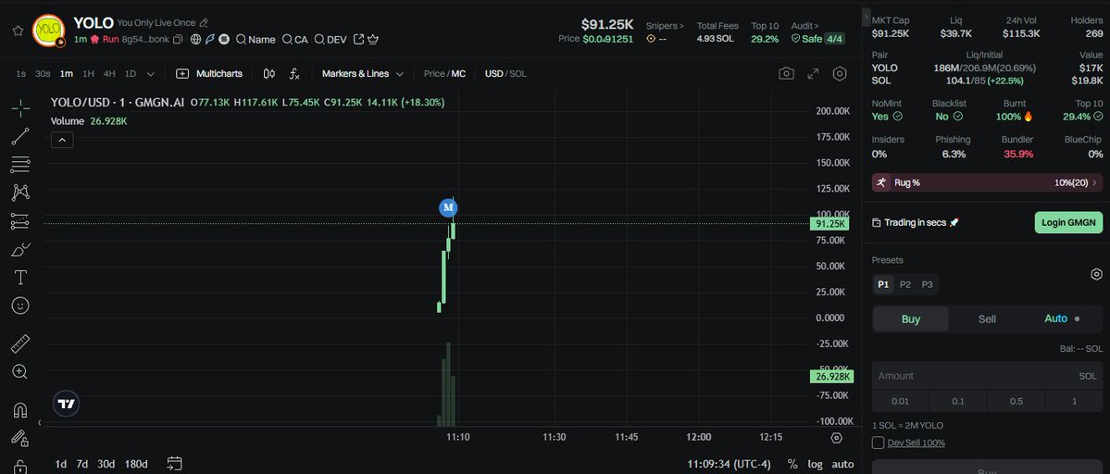Image resolution: width=1110 pixels, height=474 pixels.
Task: Open the fx indicators menu
Action: tap(294, 73)
